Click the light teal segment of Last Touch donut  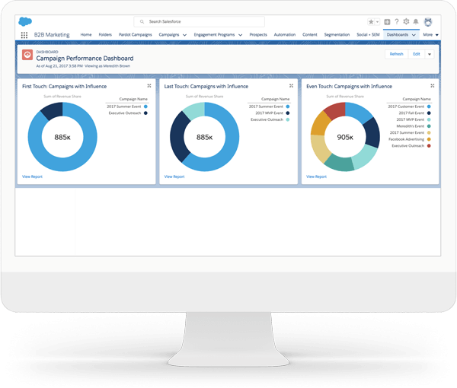coord(195,110)
